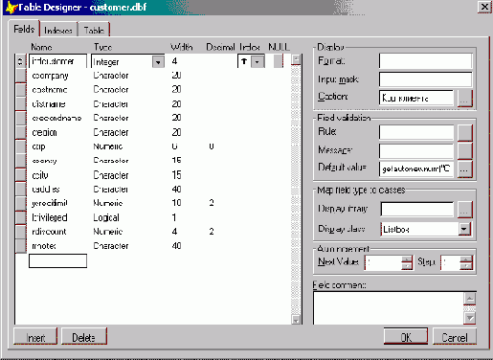This screenshot has width=493, height=360.
Task: Open Caption expression builder button
Action: pos(464,99)
